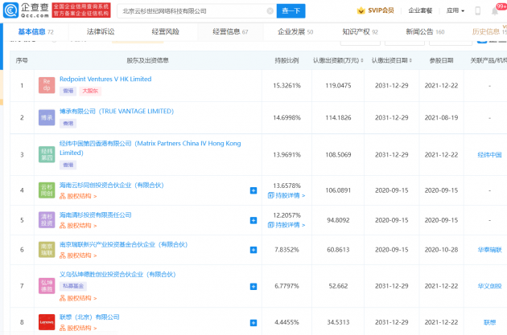The image size is (507, 335).
Task: Click the 2021-08-19 participation date cell
Action: click(441, 118)
